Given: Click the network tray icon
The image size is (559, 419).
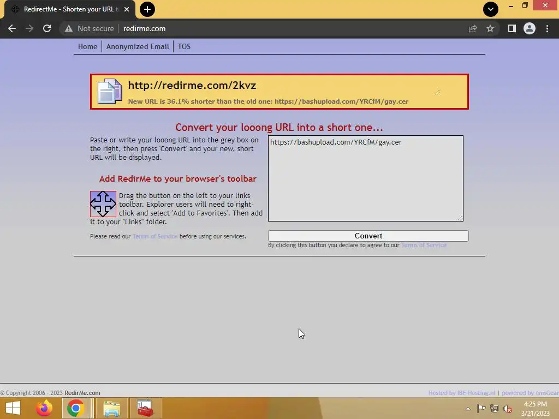Looking at the screenshot, I should click(x=495, y=409).
